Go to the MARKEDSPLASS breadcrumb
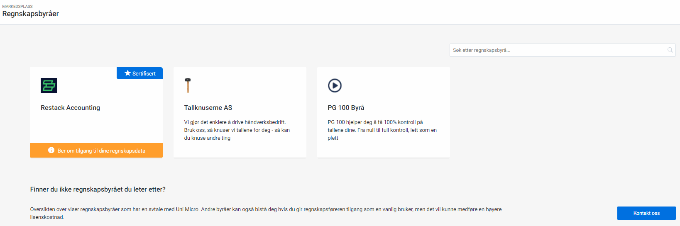Screen dimensions: 680x226 [x=17, y=7]
